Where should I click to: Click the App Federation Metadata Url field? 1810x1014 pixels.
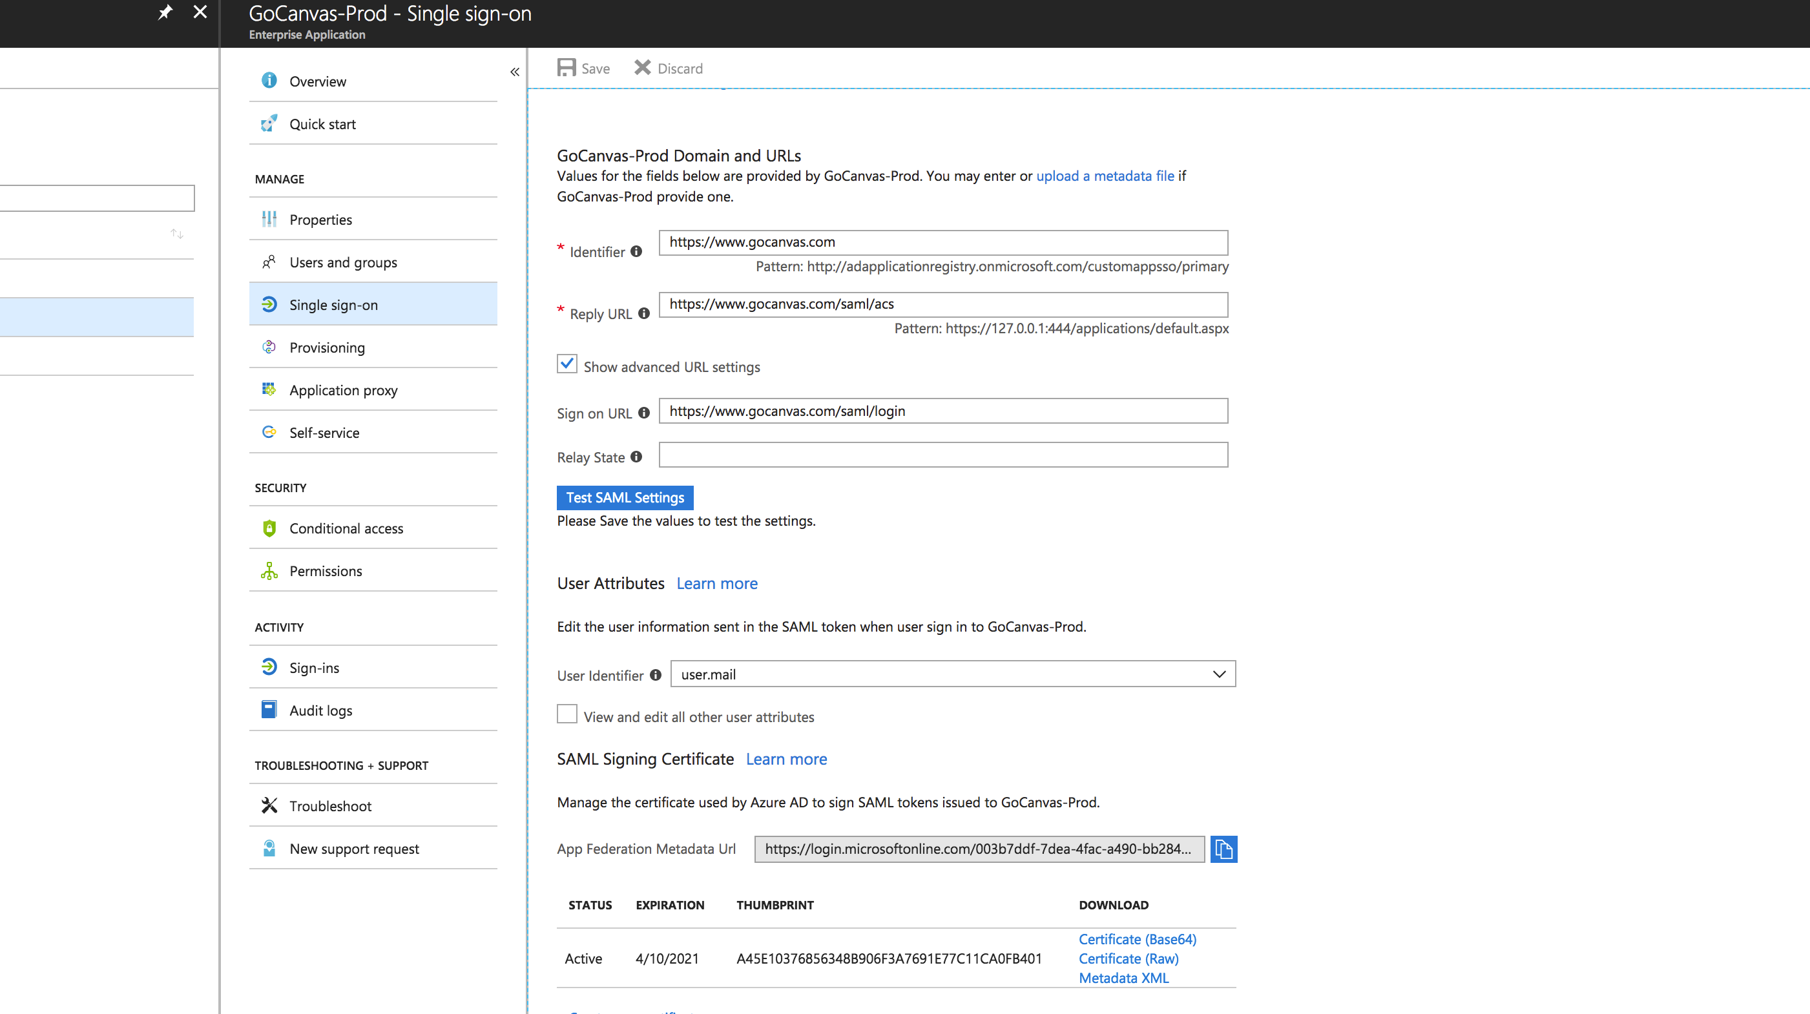pos(979,849)
